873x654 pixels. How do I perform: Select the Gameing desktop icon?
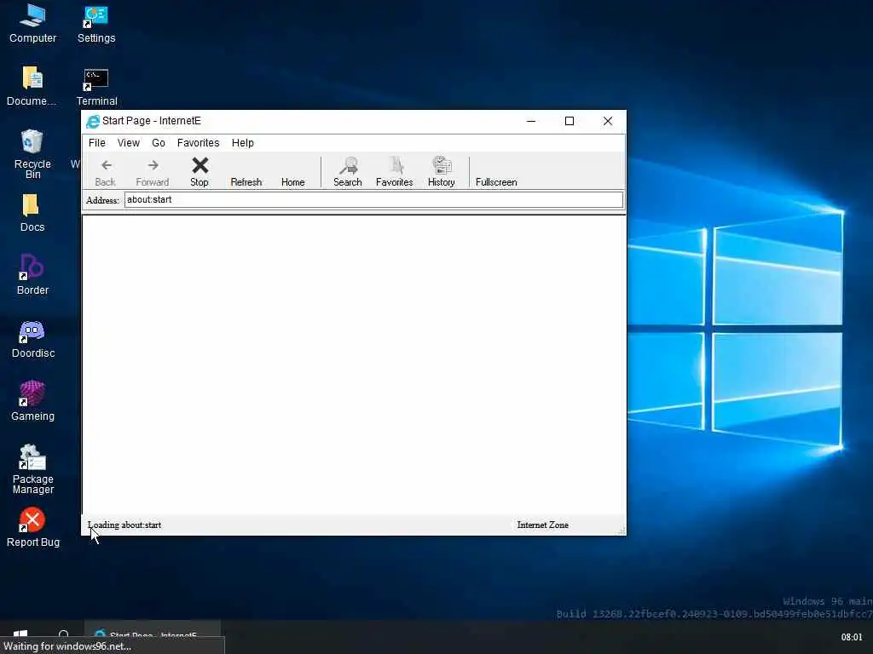point(33,402)
